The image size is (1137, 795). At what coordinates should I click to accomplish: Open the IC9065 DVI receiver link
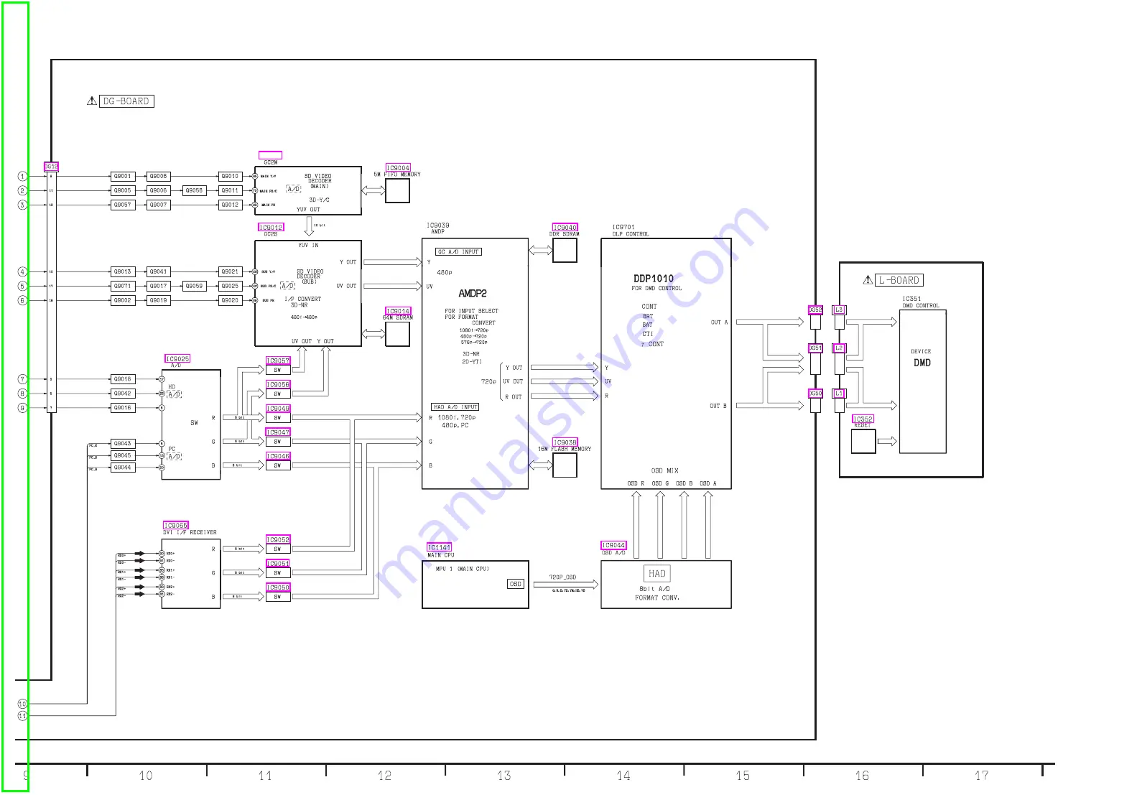tap(176, 526)
